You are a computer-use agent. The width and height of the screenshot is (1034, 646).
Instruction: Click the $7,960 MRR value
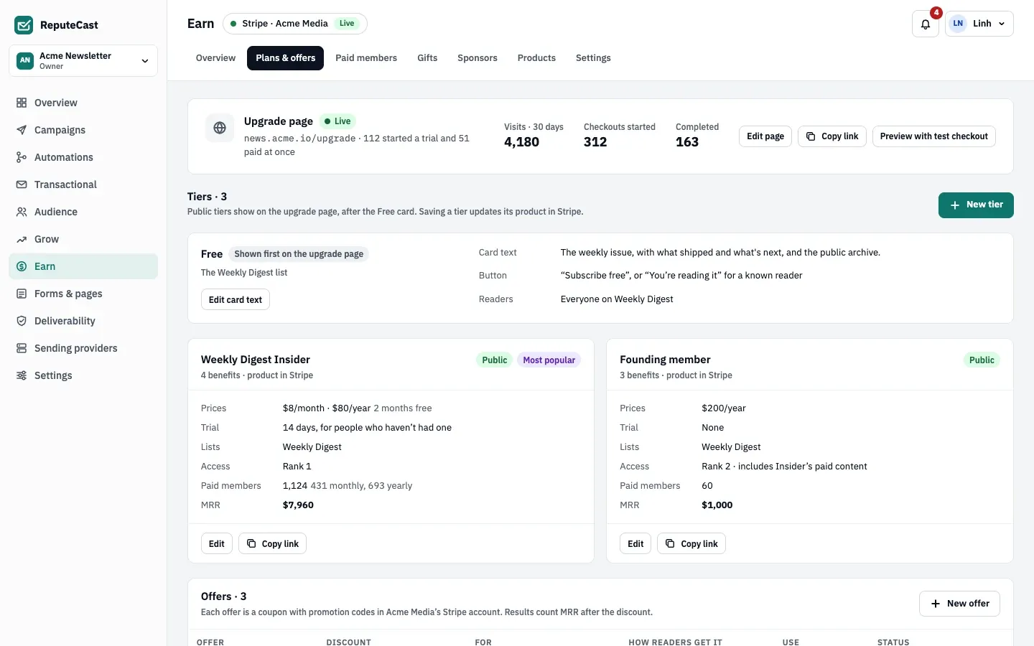click(298, 505)
